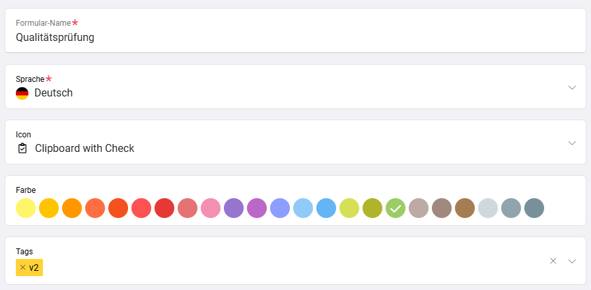Expand the Tags dropdown chevron
This screenshot has height=290, width=591.
tap(572, 261)
